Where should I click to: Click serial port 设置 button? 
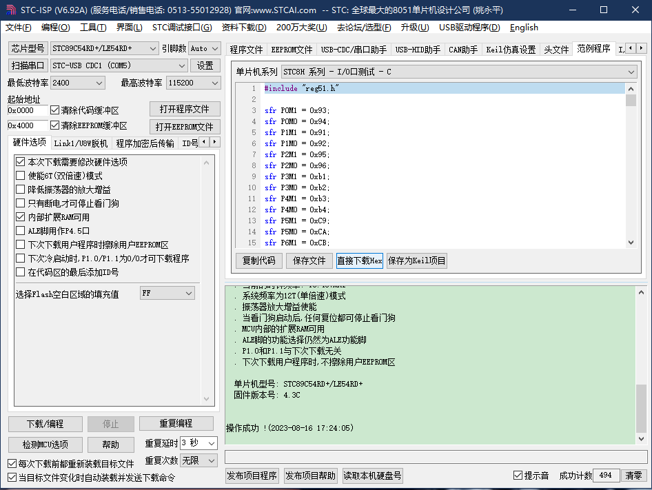tap(205, 65)
